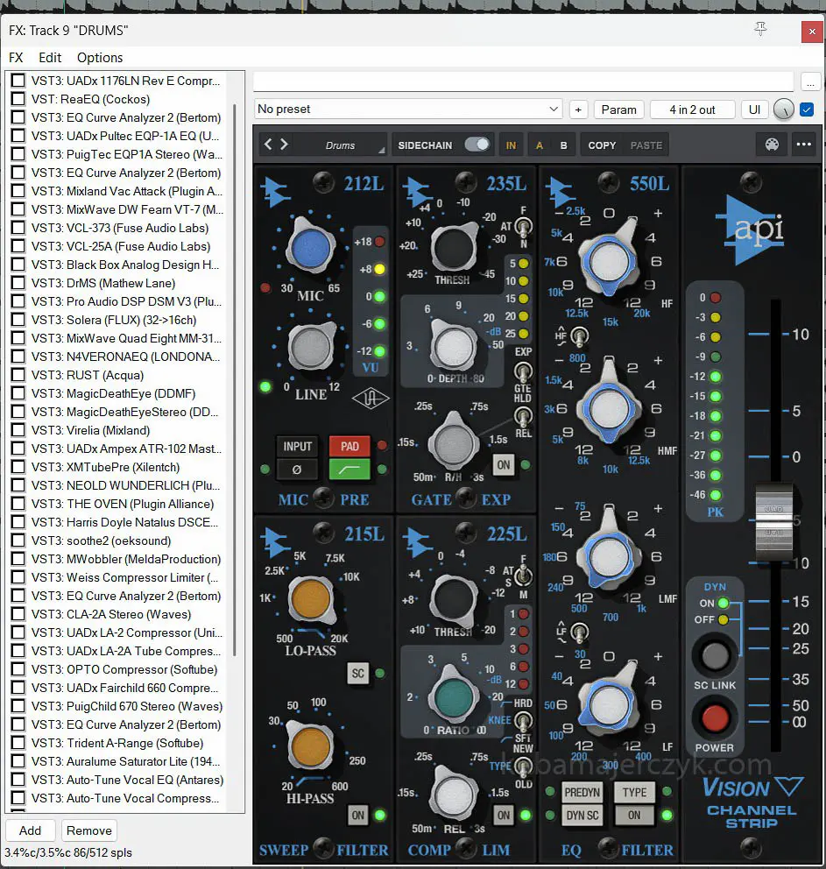Enable the high-pass filter shape button in Mic Pre

point(349,470)
